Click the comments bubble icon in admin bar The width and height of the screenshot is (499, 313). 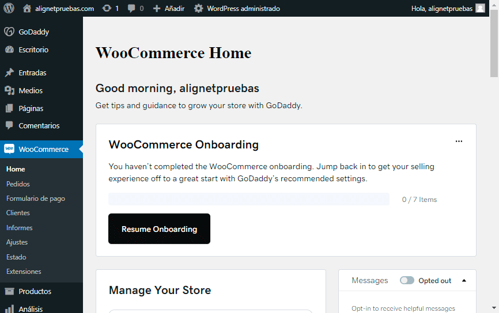coord(132,9)
